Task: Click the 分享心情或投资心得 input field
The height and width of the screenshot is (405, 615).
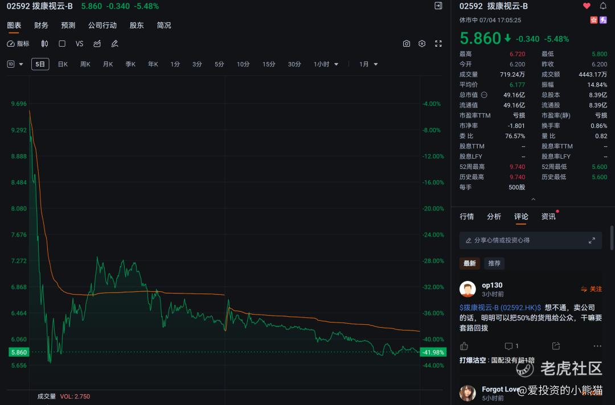Action: 530,241
